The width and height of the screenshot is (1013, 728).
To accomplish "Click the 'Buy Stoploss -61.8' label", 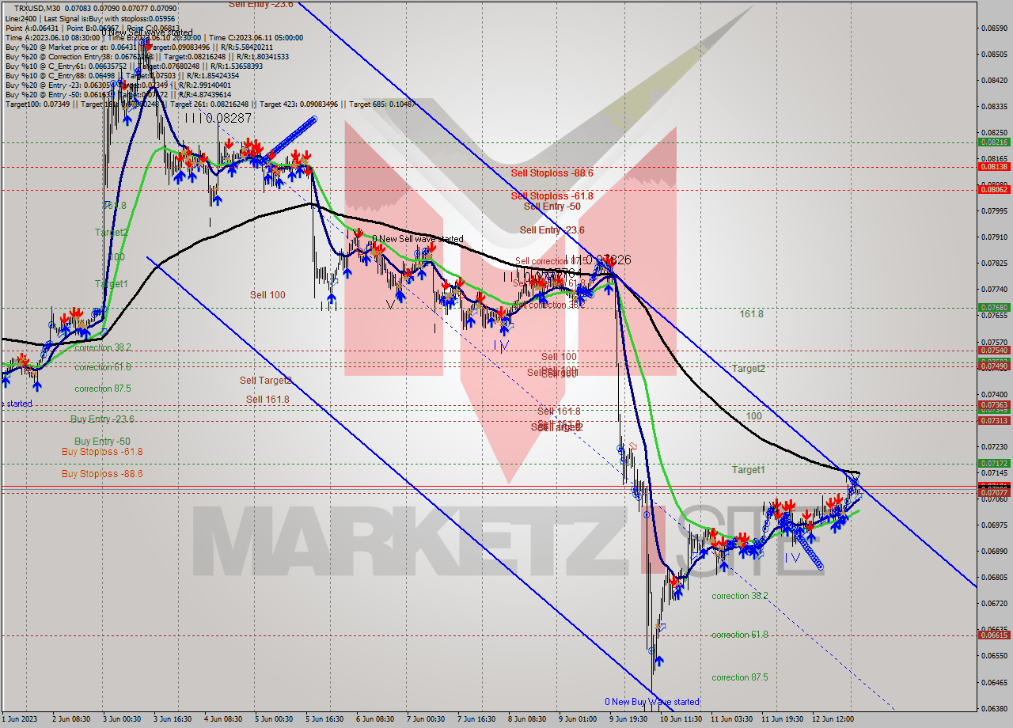I will point(102,452).
